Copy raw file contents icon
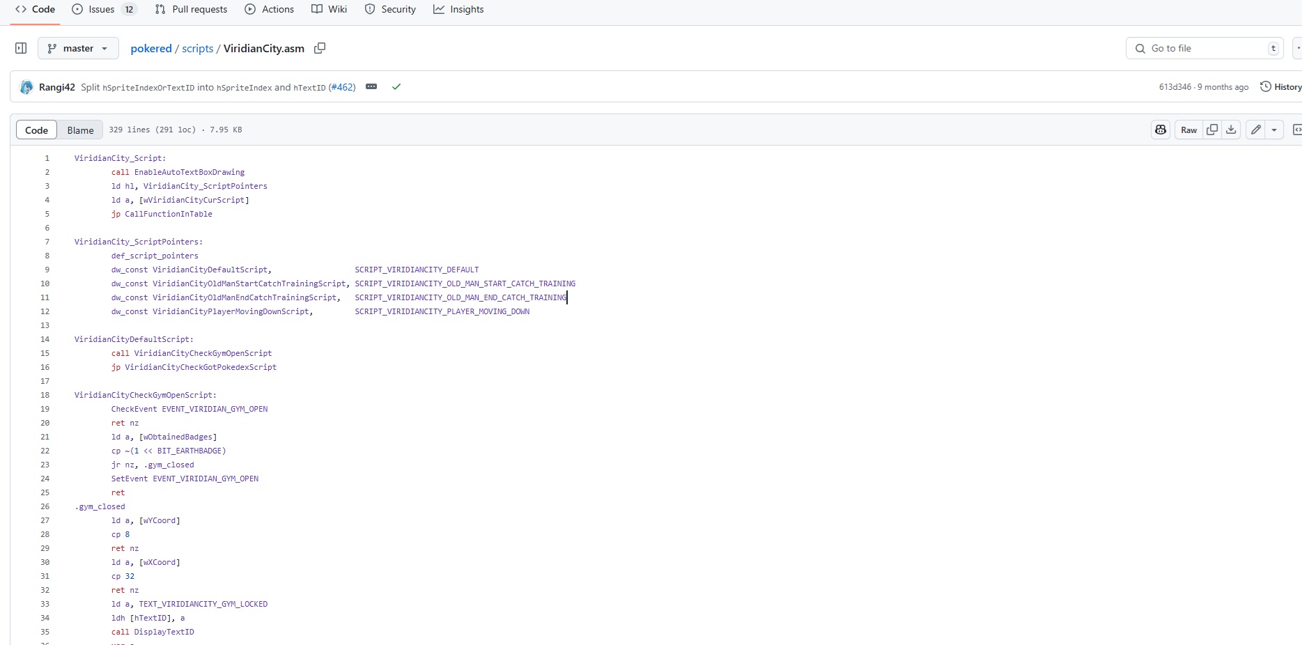Image resolution: width=1302 pixels, height=645 pixels. pos(1212,130)
